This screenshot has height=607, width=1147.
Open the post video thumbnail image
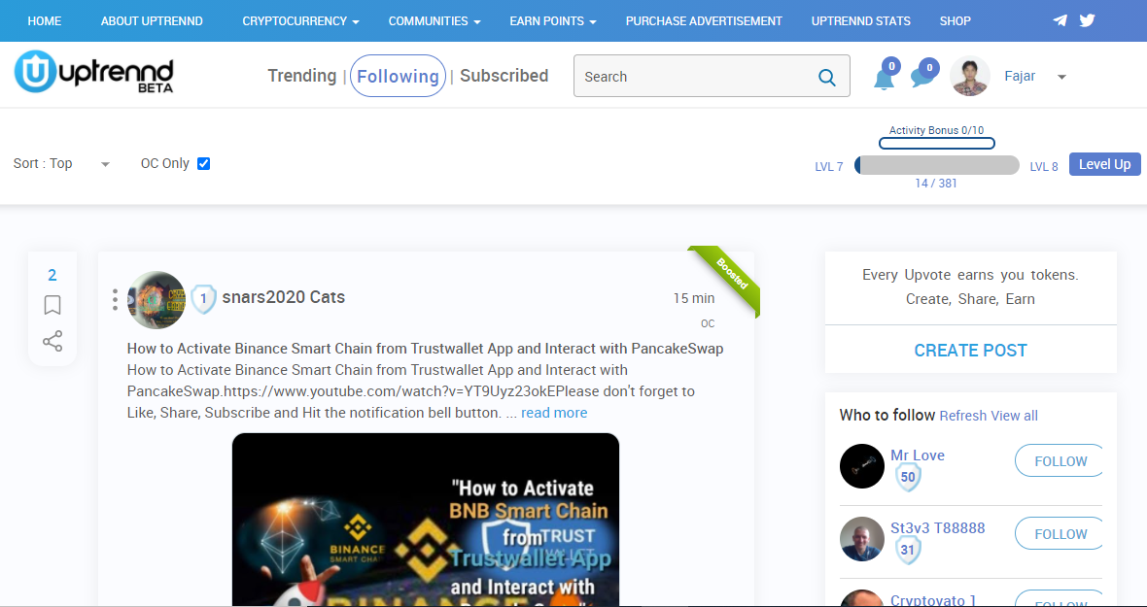tap(426, 520)
